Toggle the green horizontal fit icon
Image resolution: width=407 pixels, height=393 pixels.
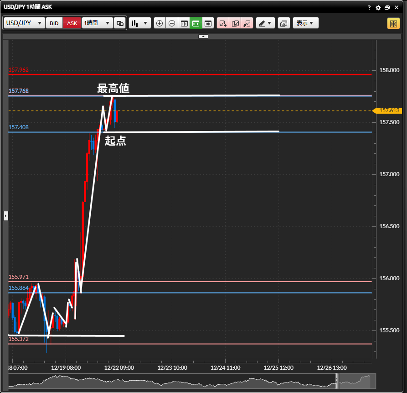point(196,23)
